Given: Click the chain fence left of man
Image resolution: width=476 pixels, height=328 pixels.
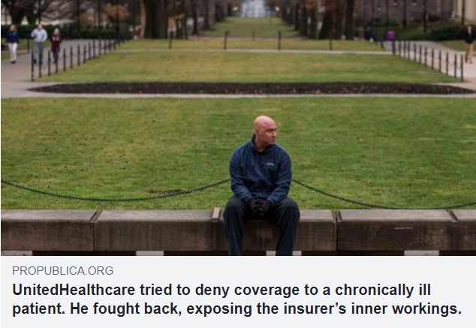Looking at the screenshot, I should point(116,193).
